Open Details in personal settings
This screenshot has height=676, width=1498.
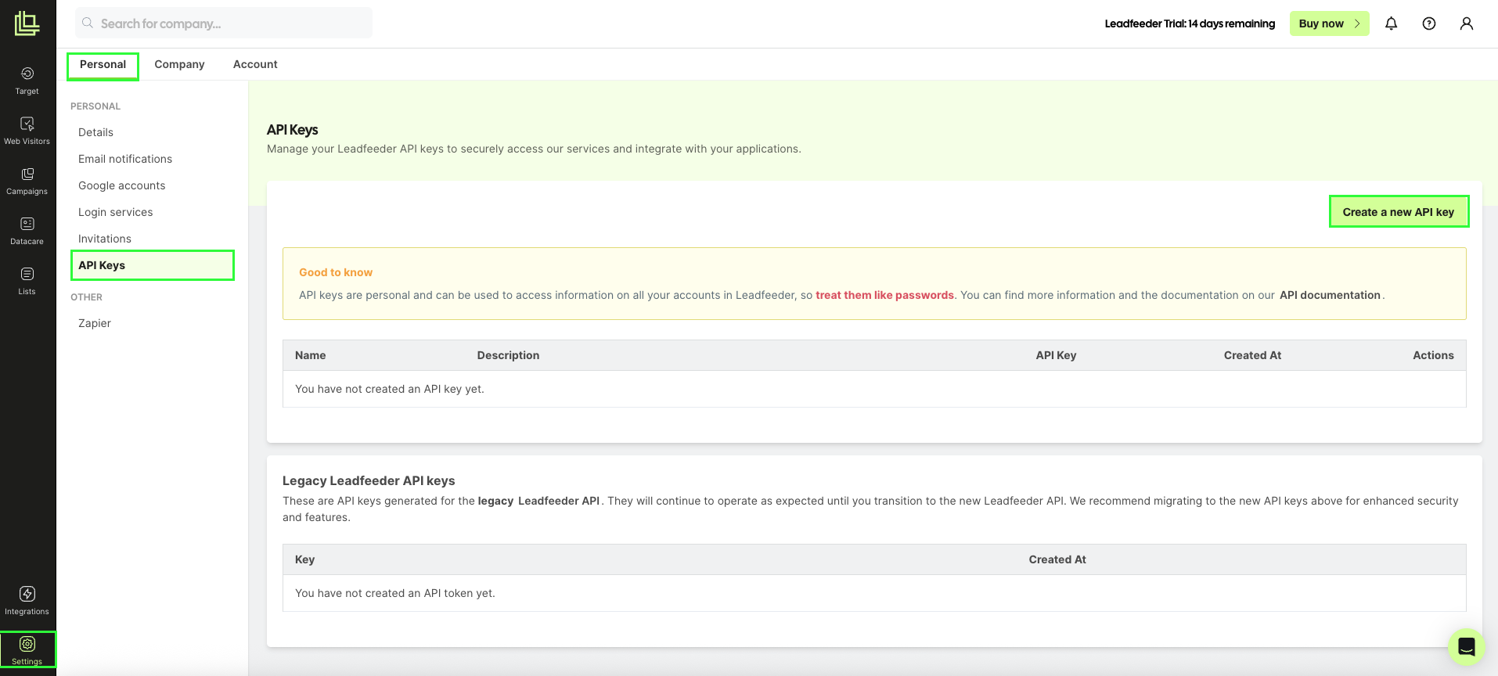95,132
